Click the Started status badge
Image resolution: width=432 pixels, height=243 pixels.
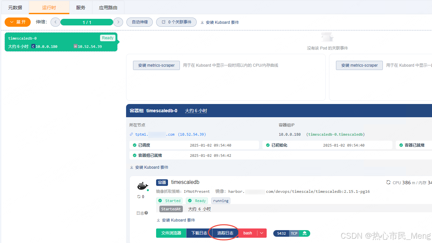[x=170, y=201]
